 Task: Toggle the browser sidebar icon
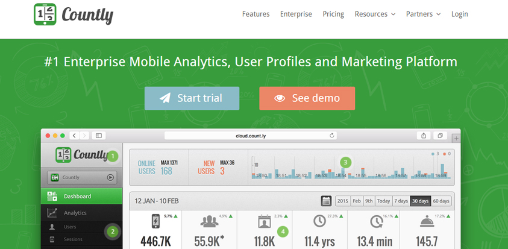[x=99, y=136]
